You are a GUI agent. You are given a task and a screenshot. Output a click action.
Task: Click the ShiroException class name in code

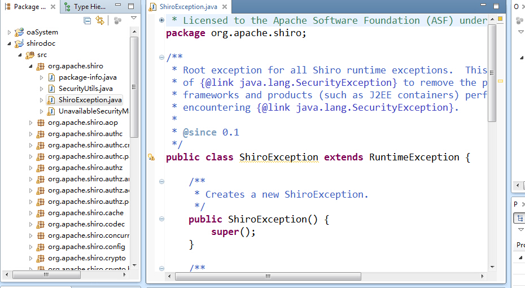tap(278, 157)
